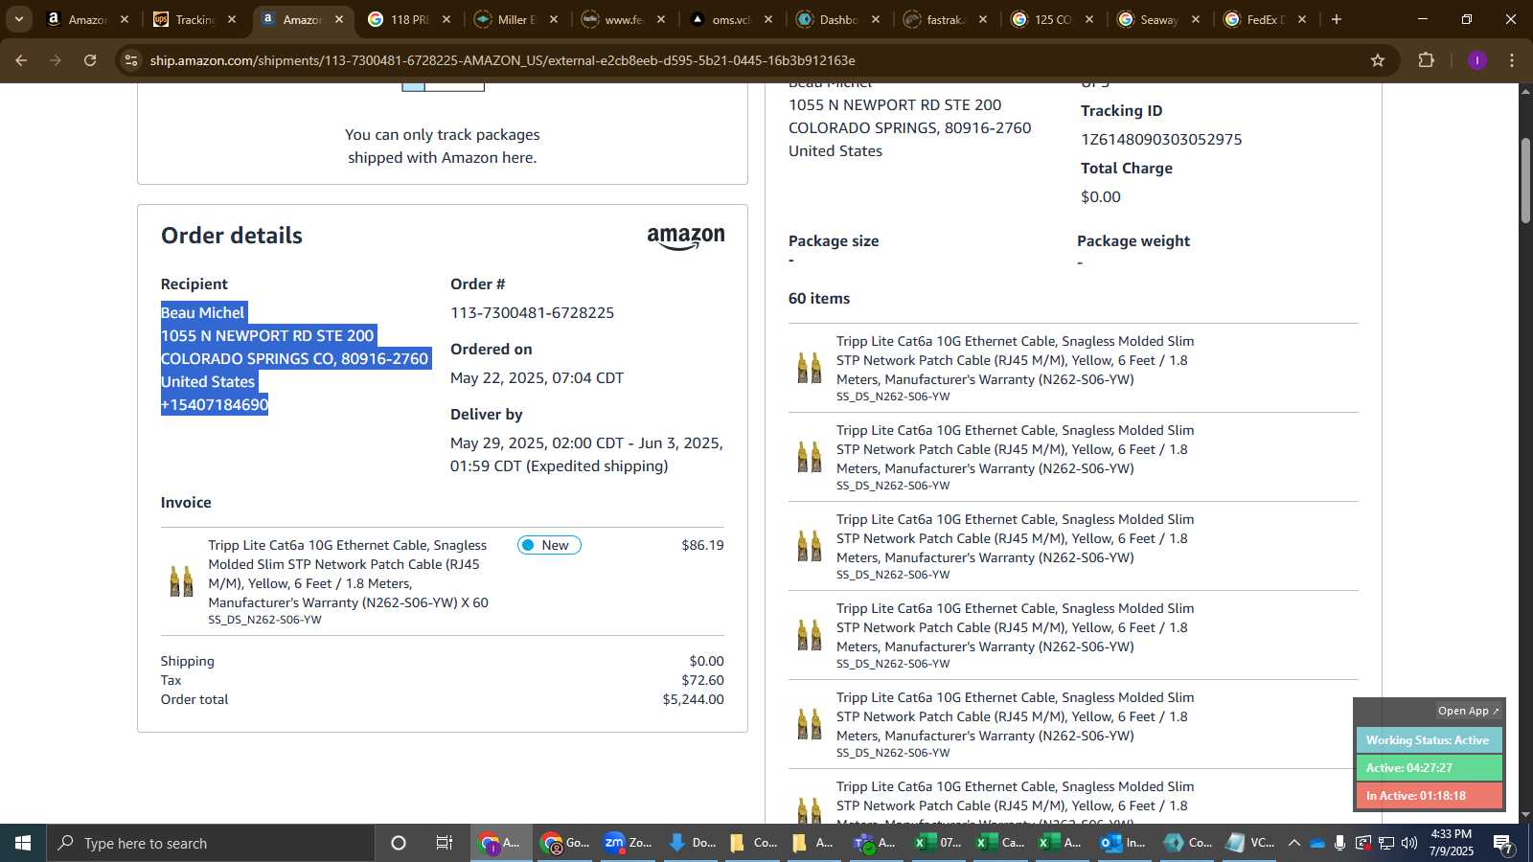Open Cortana circle icon

pyautogui.click(x=399, y=843)
